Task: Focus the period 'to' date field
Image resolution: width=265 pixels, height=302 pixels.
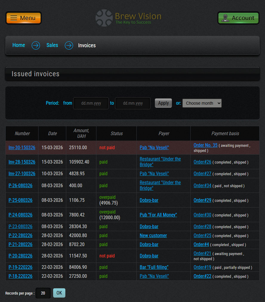Action: point(133,103)
